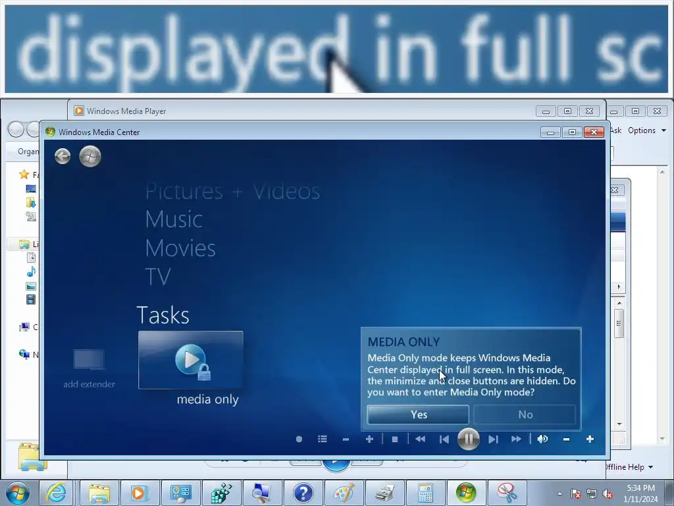
Task: Click channel up plus button
Action: click(369, 439)
